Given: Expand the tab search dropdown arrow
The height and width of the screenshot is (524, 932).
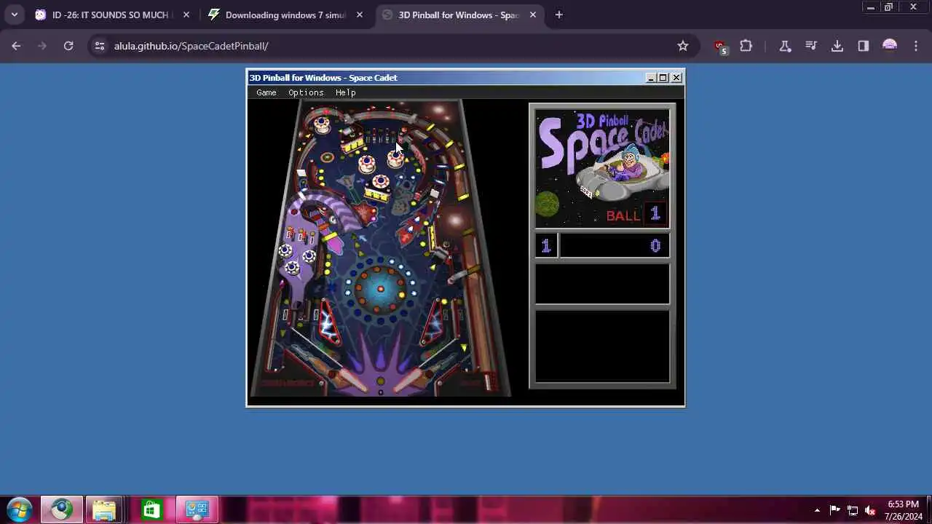Looking at the screenshot, I should pos(14,15).
